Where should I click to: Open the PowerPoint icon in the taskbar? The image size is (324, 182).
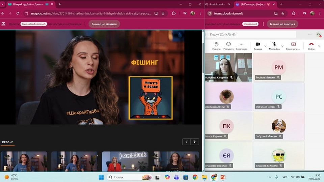click(223, 177)
